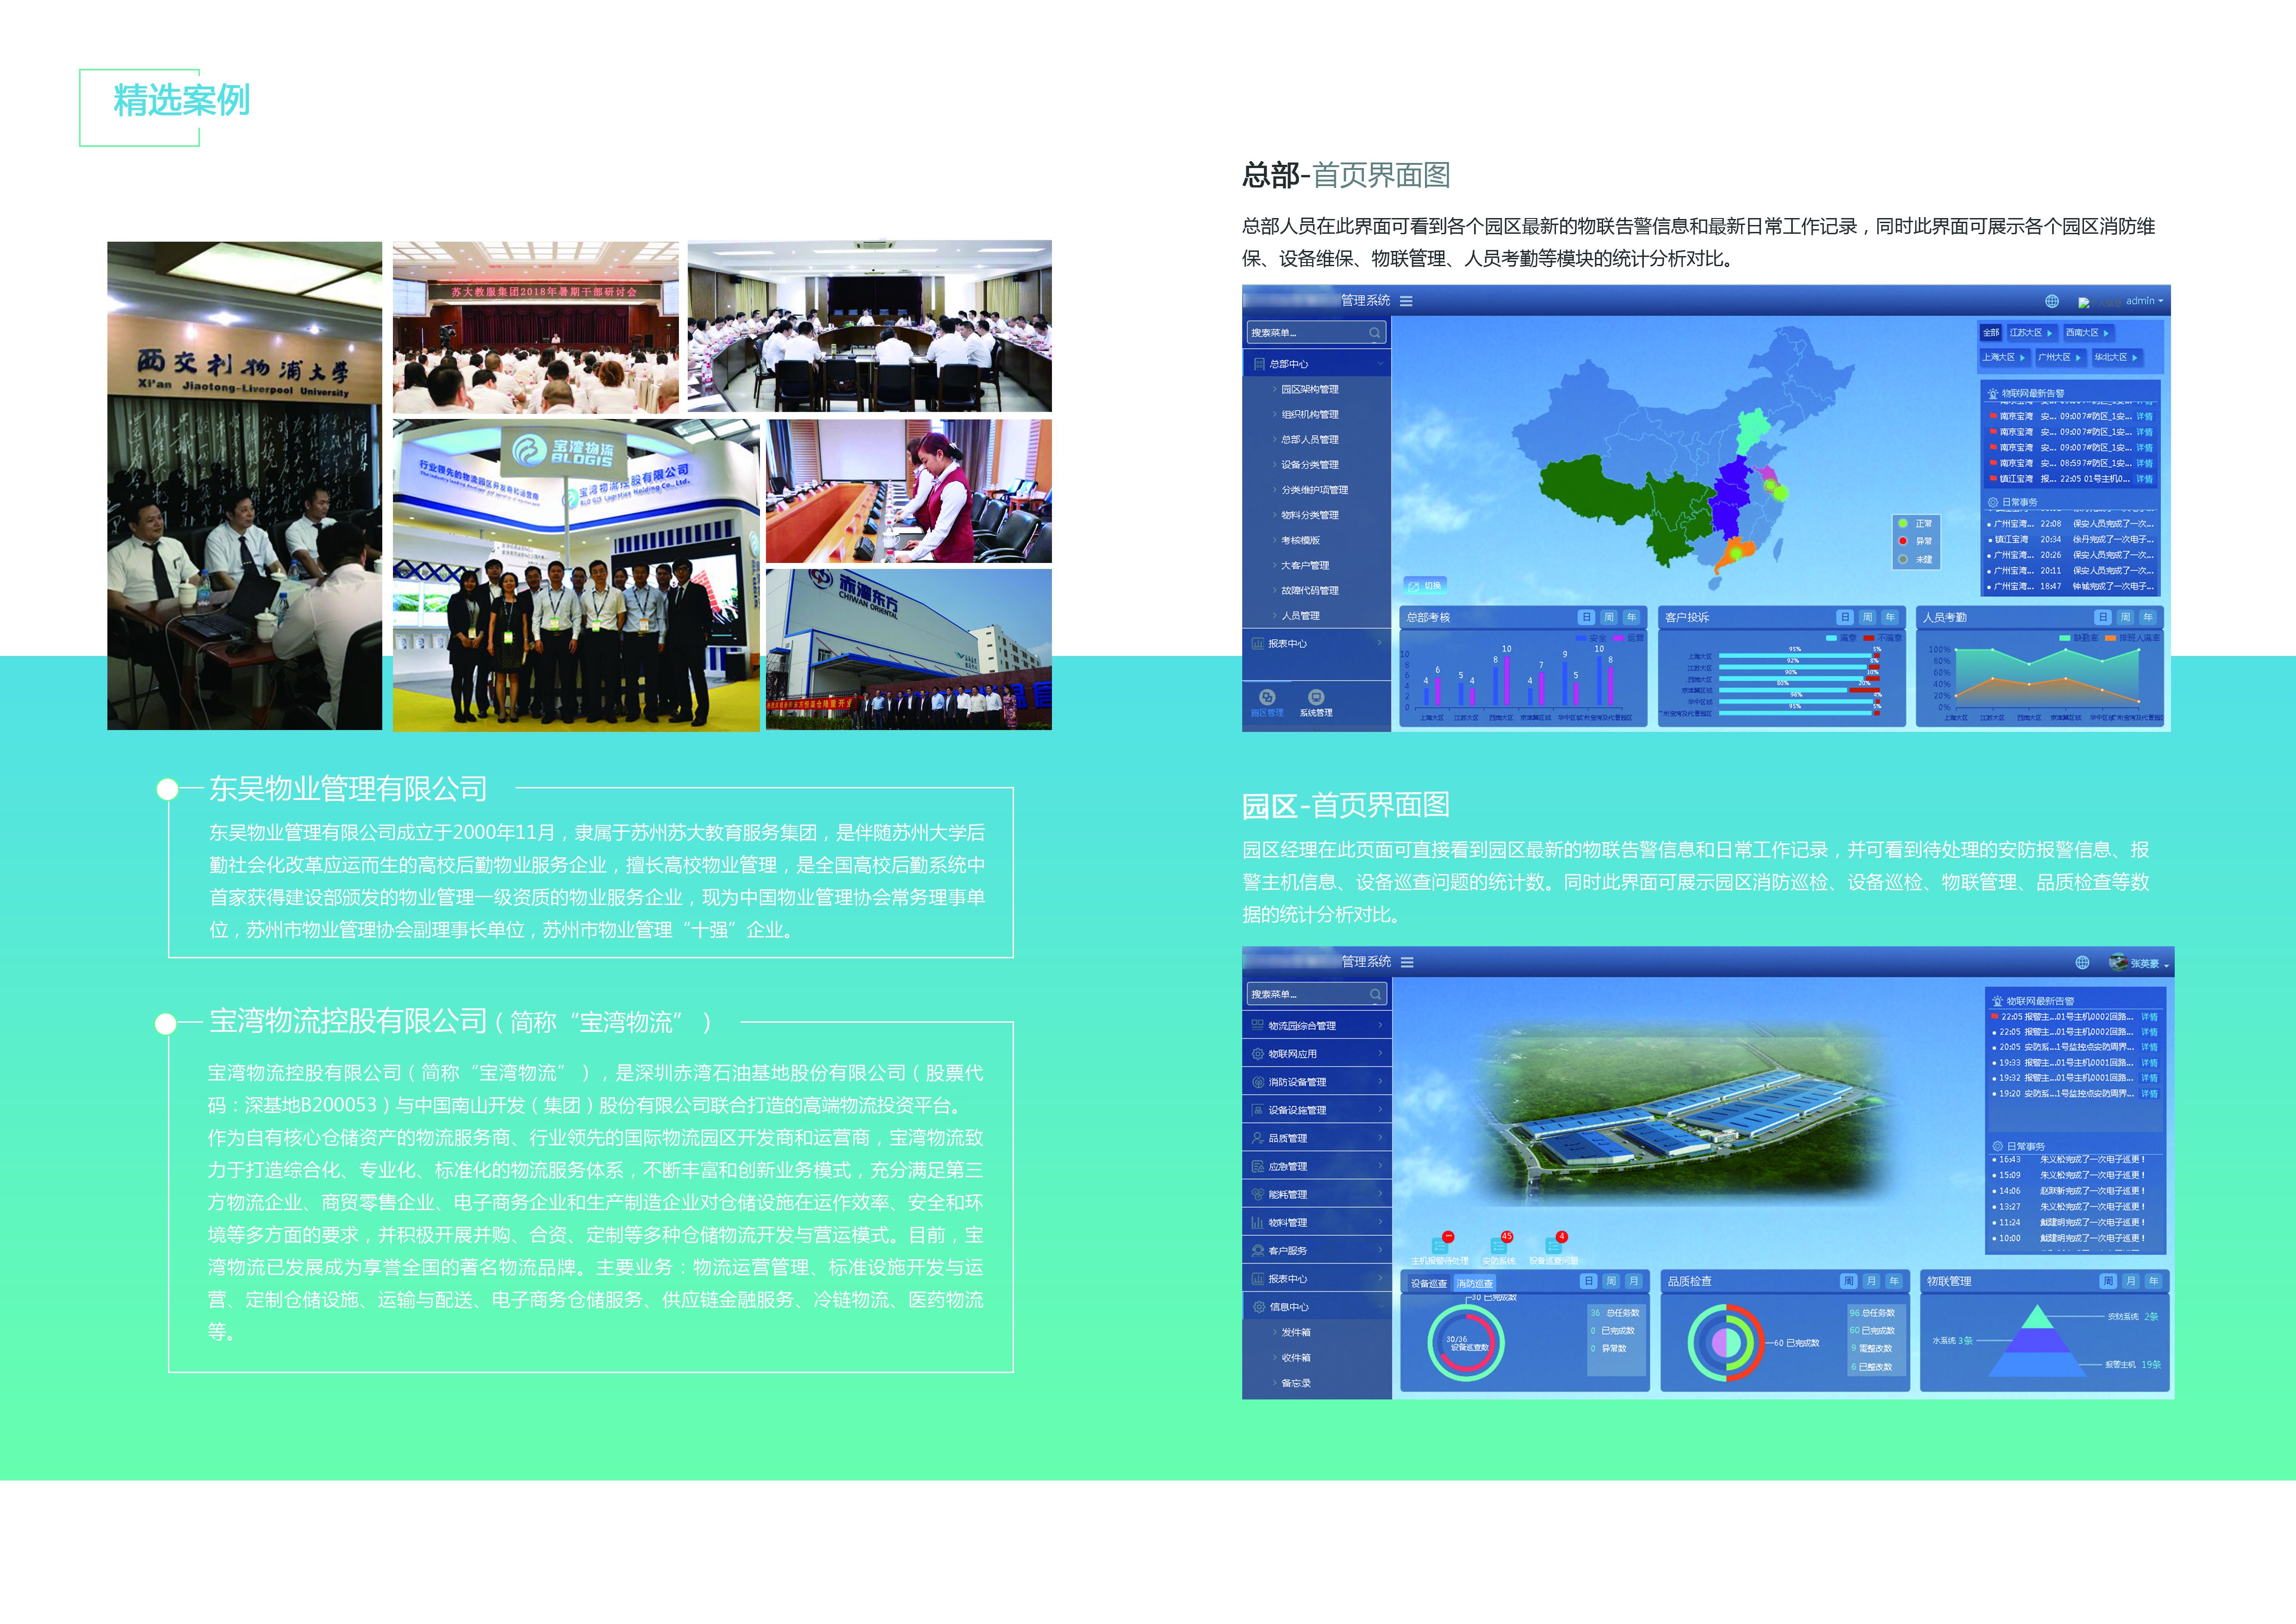Expand 华北大区 region arrow

coord(2134,357)
